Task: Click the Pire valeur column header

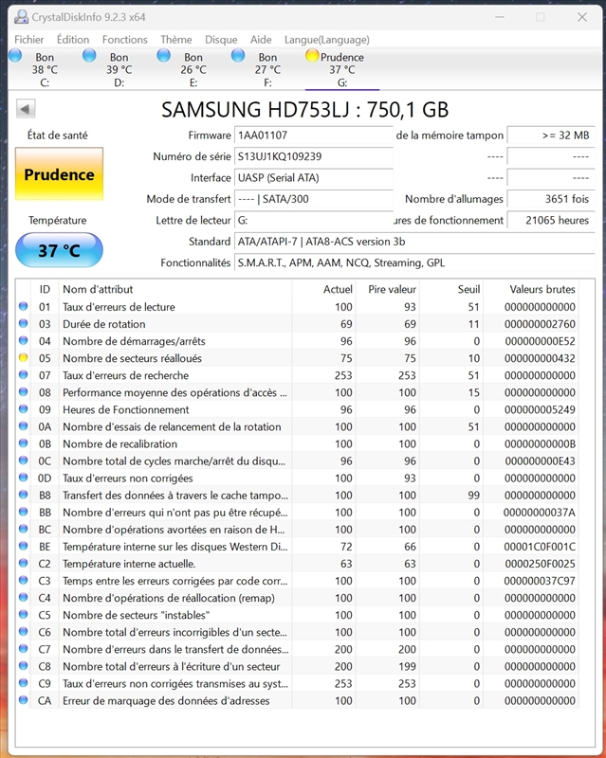Action: click(x=387, y=289)
